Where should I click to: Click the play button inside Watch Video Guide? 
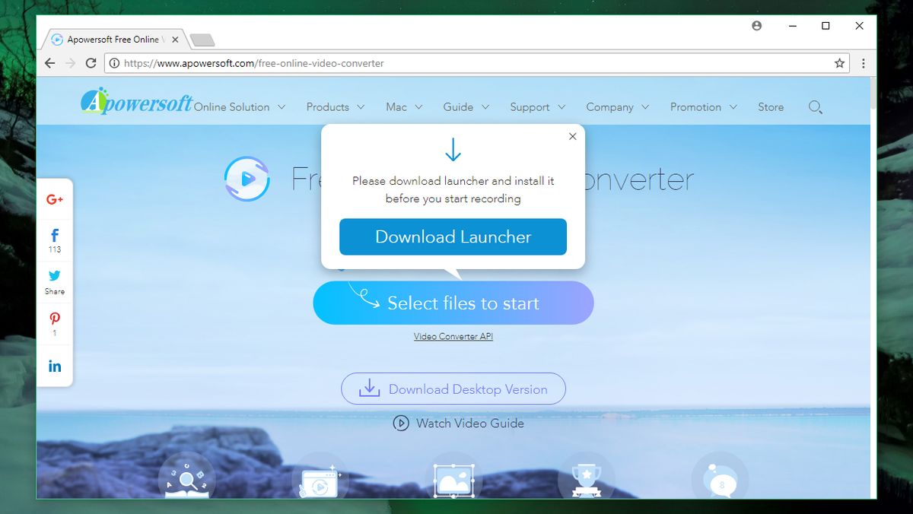[400, 424]
